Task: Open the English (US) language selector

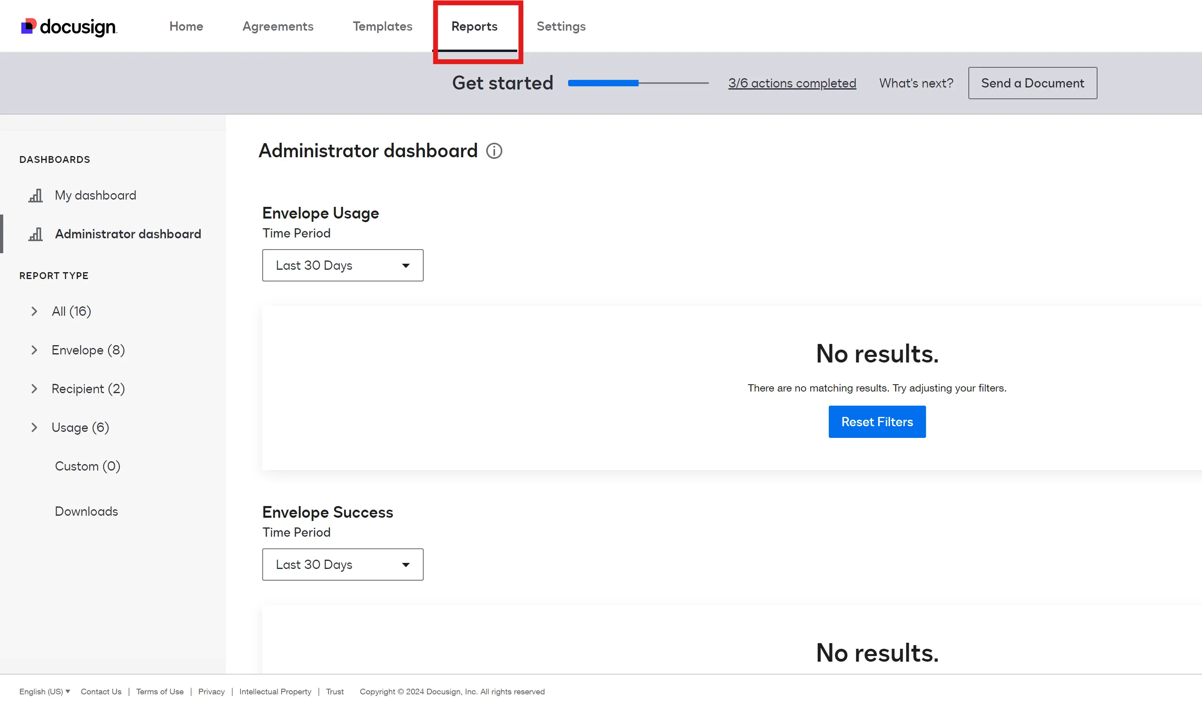Action: coord(44,691)
